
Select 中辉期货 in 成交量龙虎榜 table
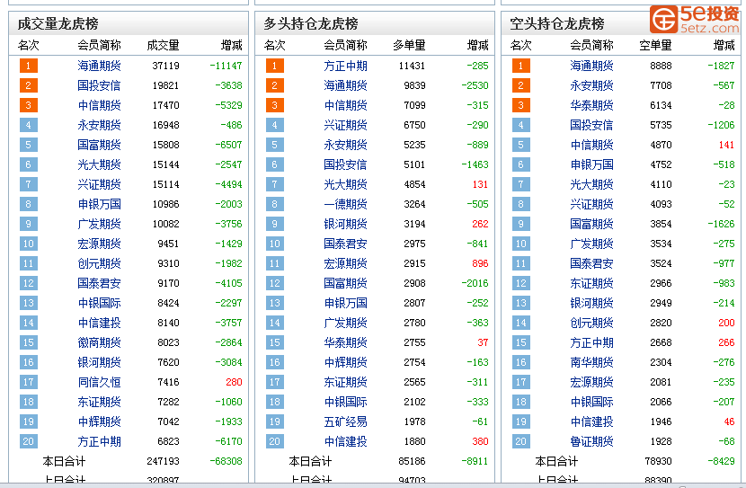coord(99,421)
